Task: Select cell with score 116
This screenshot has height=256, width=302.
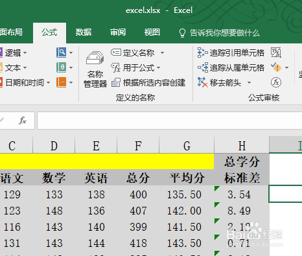Action: [16, 227]
